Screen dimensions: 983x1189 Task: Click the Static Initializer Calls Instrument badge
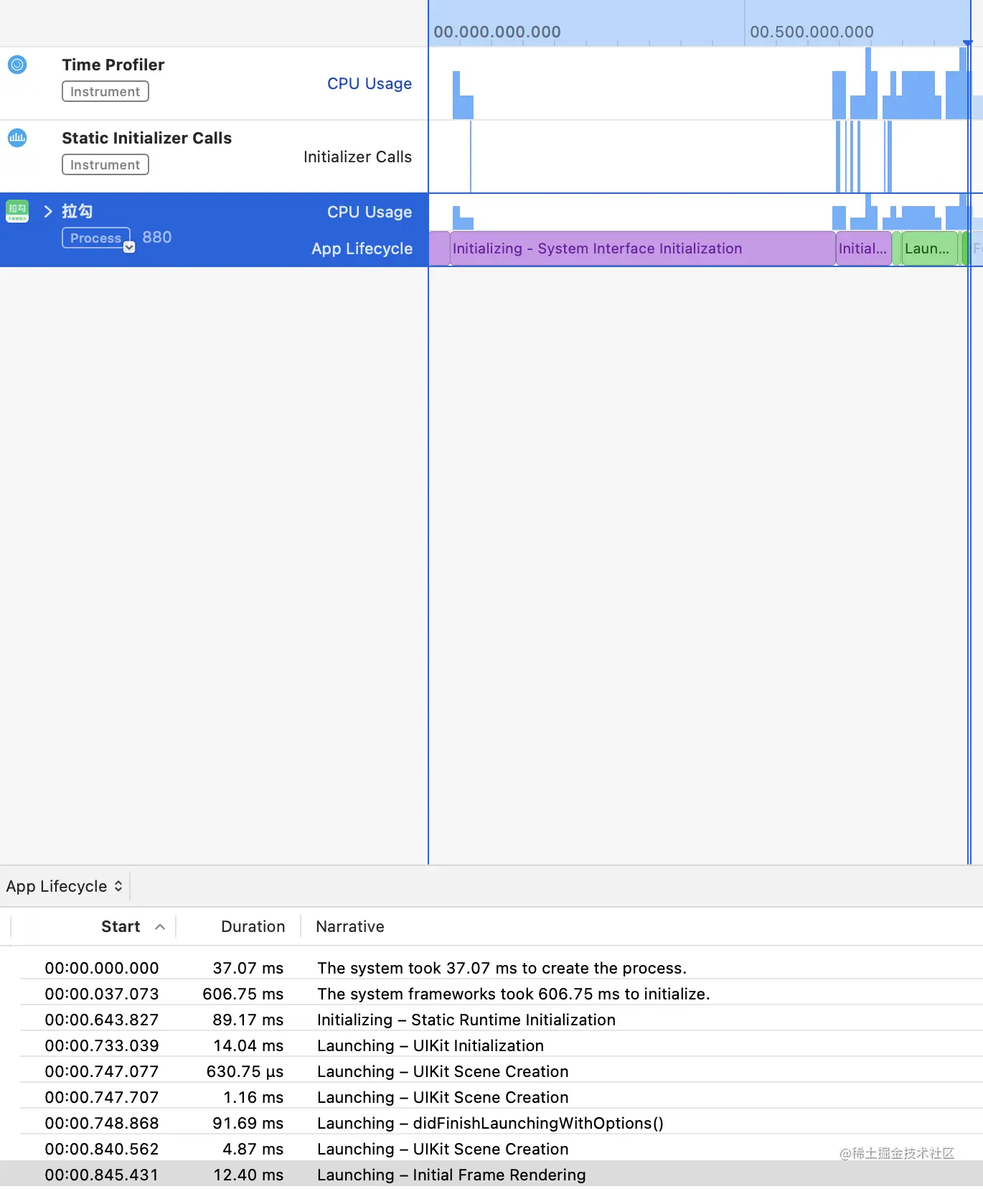click(105, 164)
